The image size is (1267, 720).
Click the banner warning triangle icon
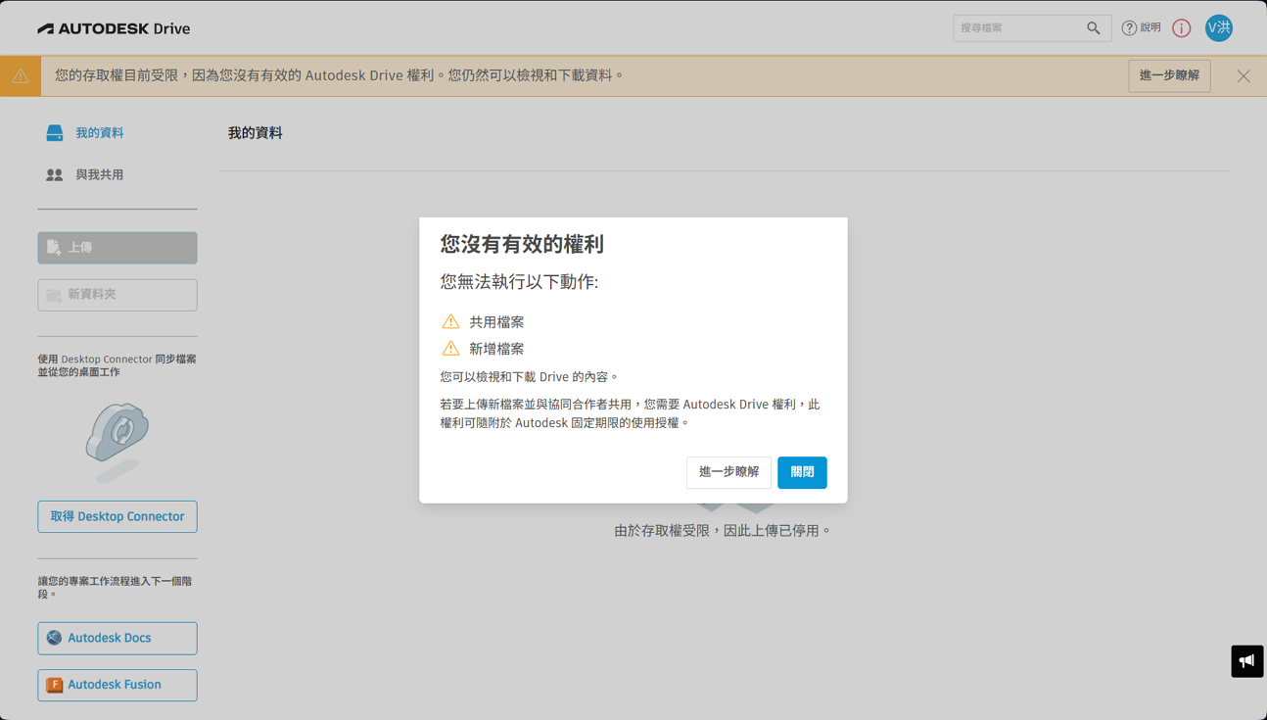point(21,76)
